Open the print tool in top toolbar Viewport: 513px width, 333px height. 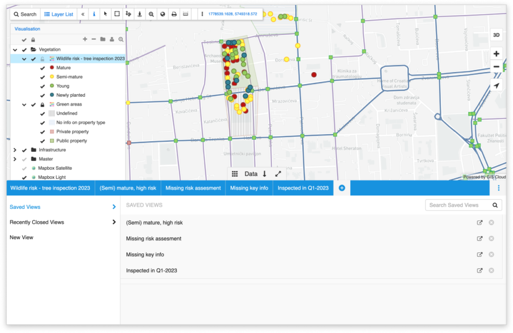[x=174, y=14]
